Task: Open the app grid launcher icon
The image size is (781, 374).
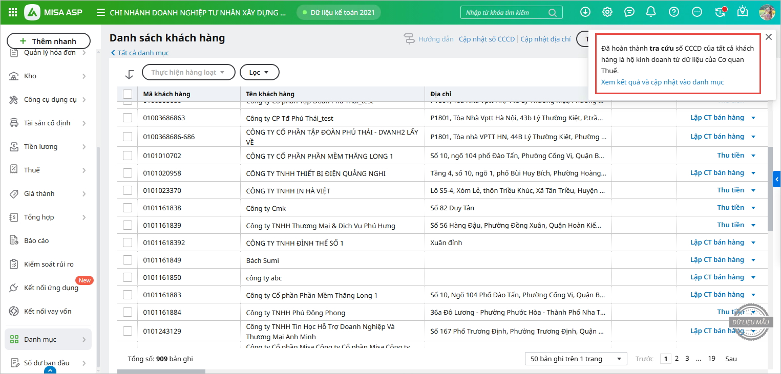Action: coord(13,12)
